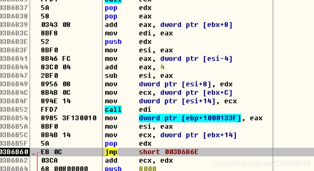Select the call mnemonic at 03B6B52

(113, 109)
